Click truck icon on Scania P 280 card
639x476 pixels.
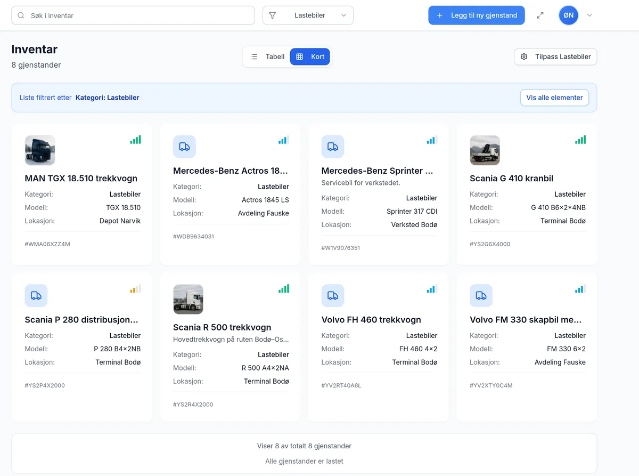[x=36, y=295]
